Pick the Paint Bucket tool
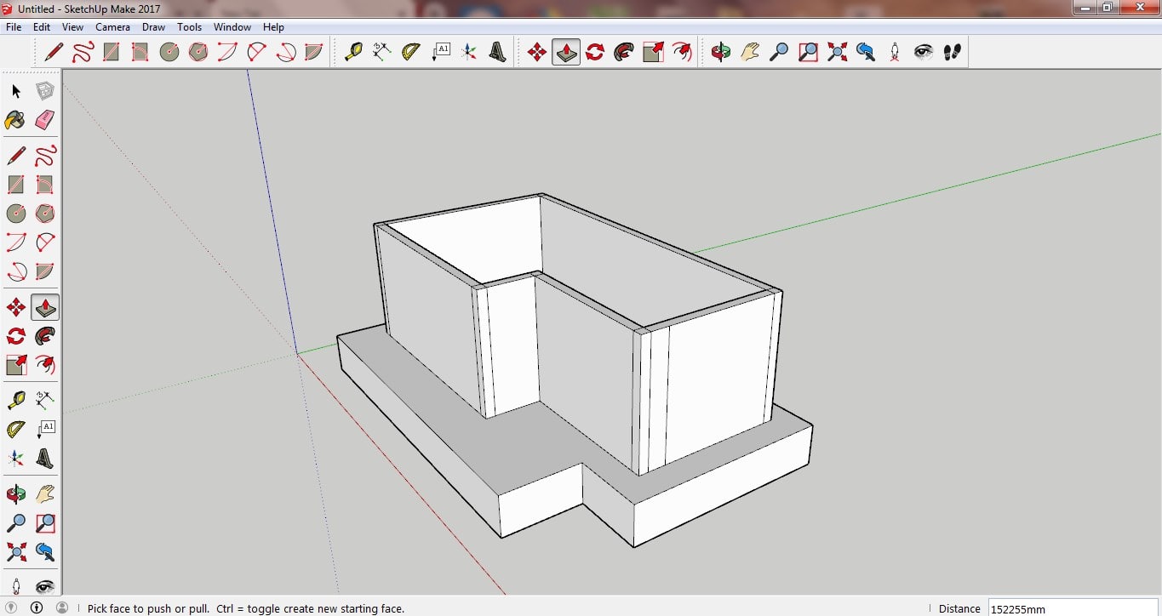The width and height of the screenshot is (1162, 616). (x=16, y=120)
